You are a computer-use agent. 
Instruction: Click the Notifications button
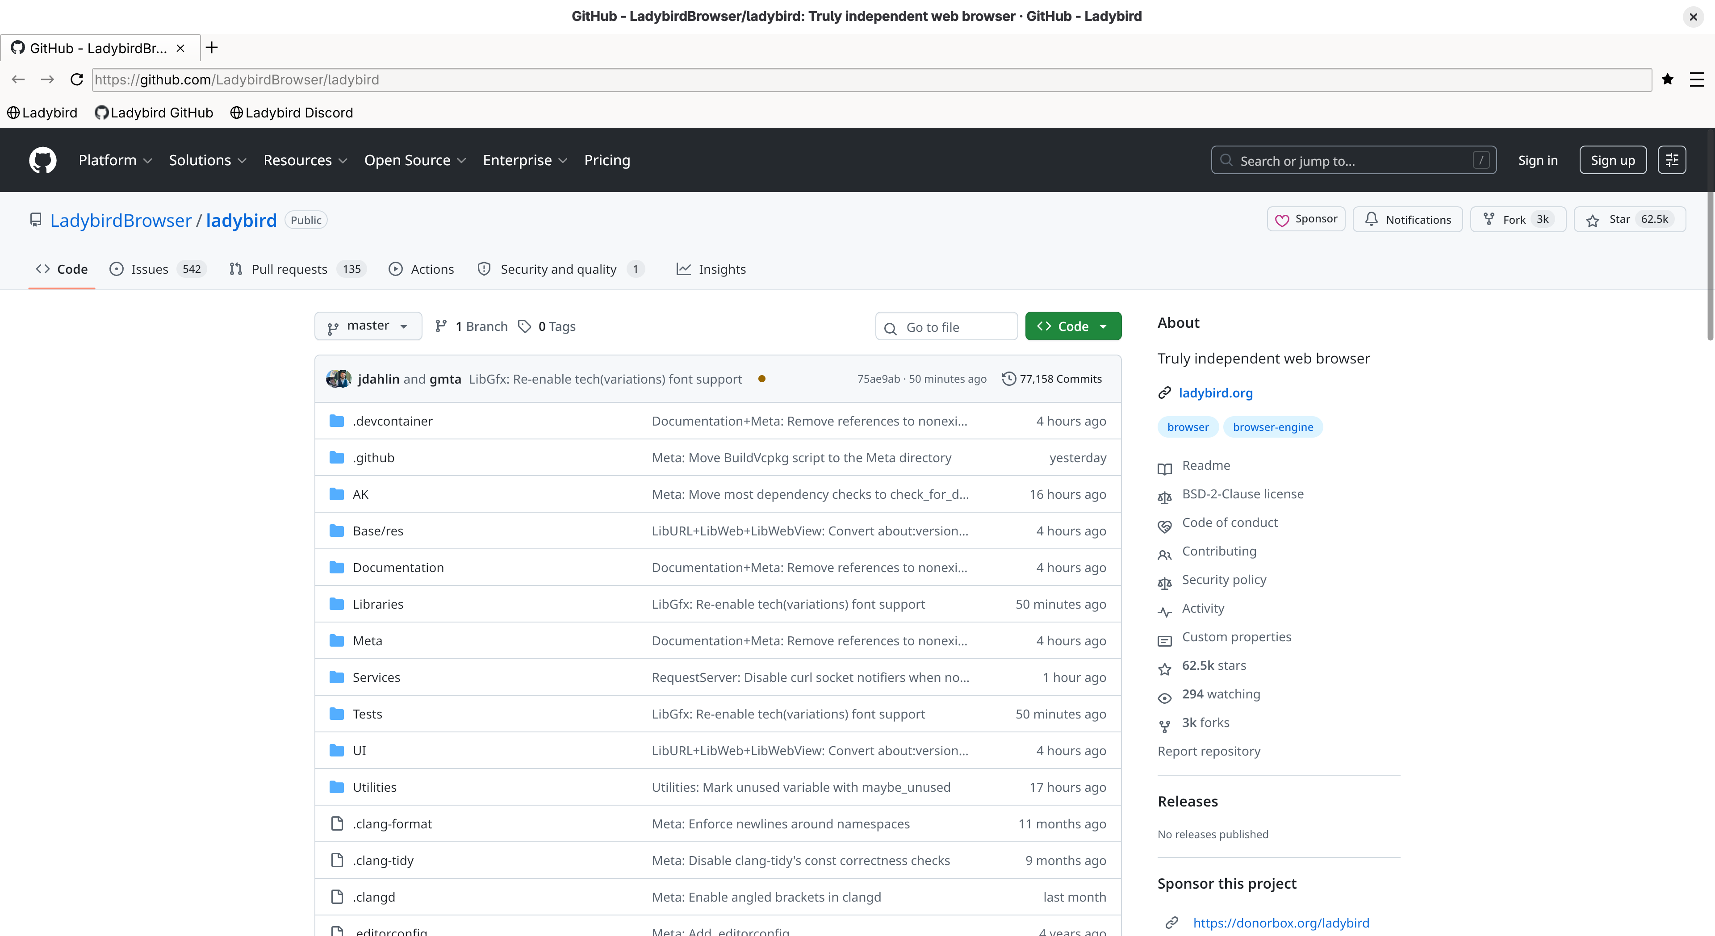[1407, 219]
